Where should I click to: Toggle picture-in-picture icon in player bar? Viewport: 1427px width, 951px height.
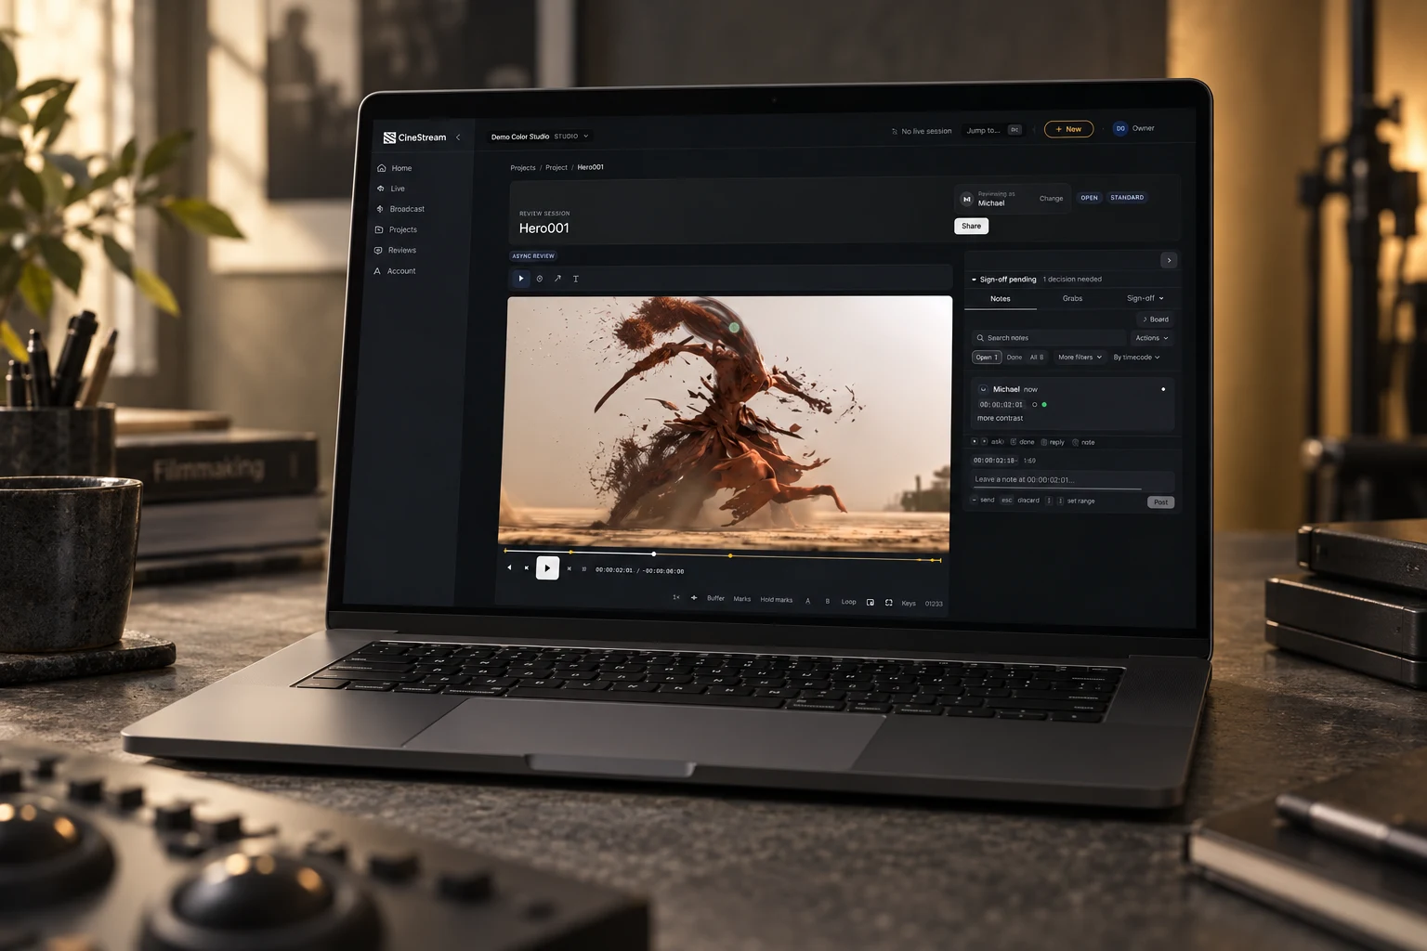[x=871, y=603]
